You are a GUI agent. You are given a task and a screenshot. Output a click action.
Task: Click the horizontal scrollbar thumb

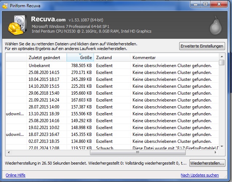coord(138,152)
